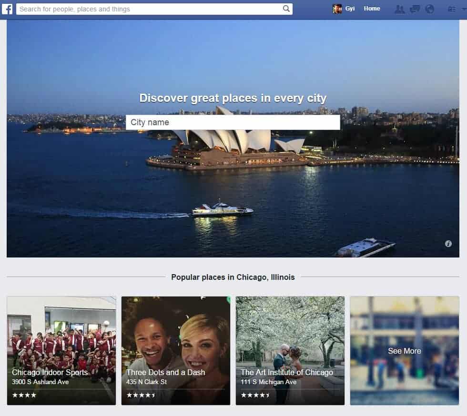
Task: Click the star rating on Three Dots and a Dash
Action: (x=141, y=395)
